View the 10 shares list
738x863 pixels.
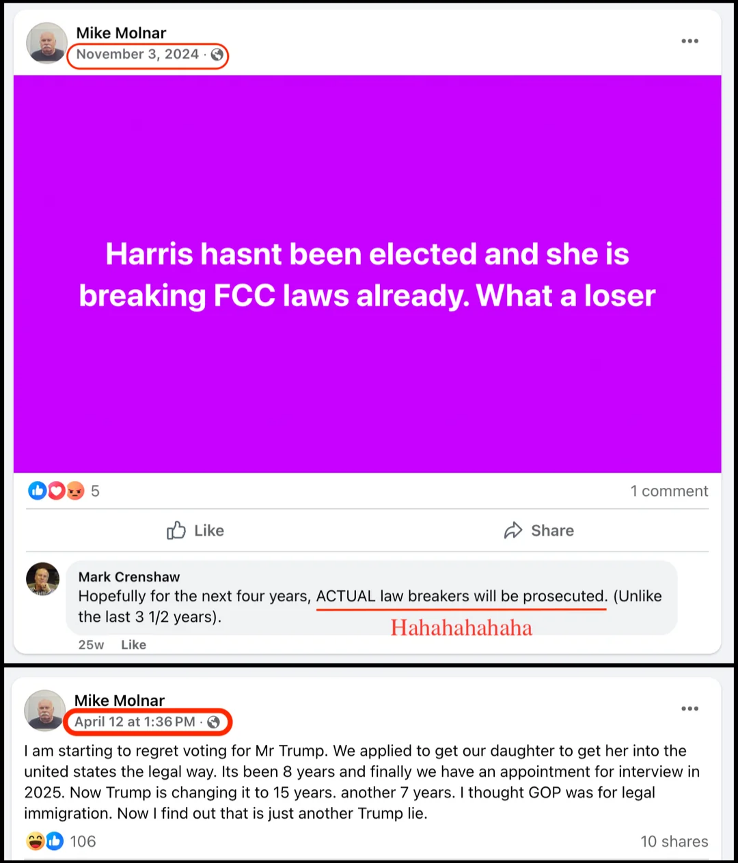pyautogui.click(x=674, y=841)
